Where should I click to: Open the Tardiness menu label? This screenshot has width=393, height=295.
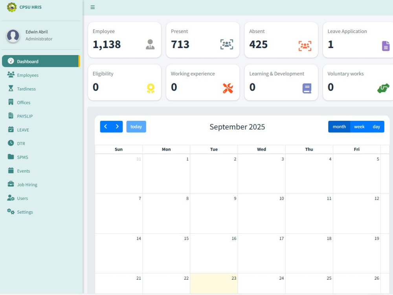(26, 89)
